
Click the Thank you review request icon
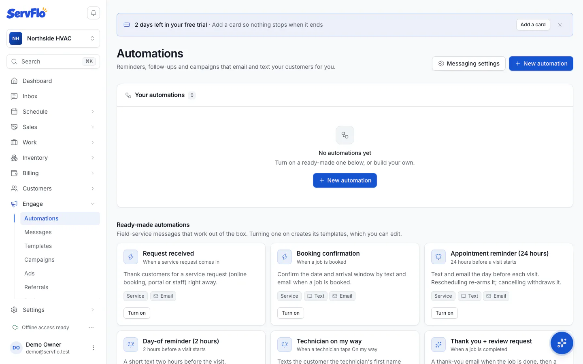tap(438, 345)
